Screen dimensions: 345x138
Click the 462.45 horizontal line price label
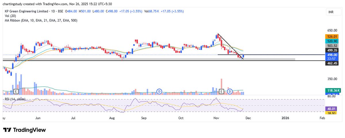pyautogui.click(x=331, y=63)
